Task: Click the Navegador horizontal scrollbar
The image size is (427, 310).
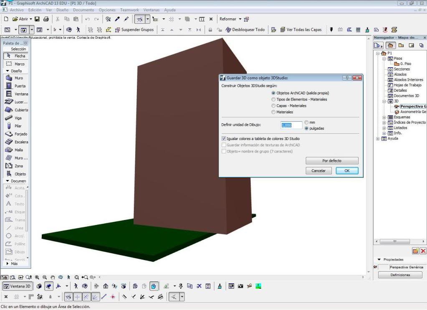Action: tap(394, 242)
